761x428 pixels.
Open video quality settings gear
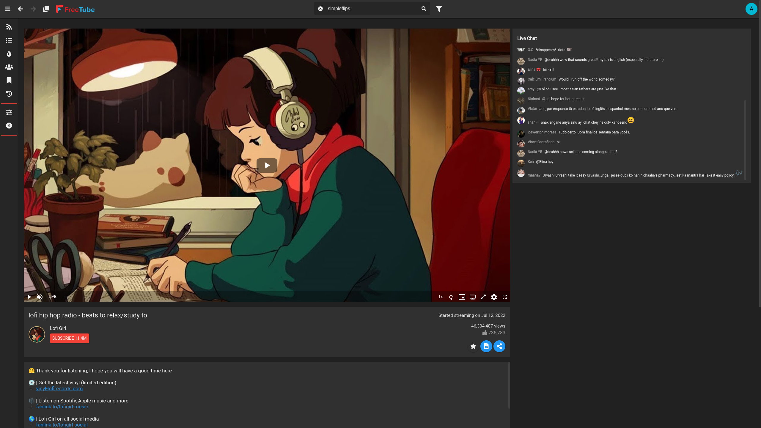pyautogui.click(x=494, y=297)
